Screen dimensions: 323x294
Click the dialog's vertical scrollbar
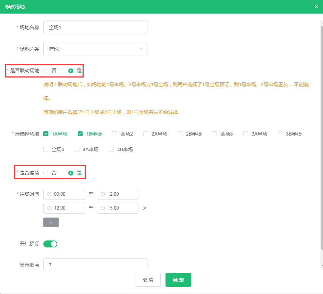[x=321, y=139]
